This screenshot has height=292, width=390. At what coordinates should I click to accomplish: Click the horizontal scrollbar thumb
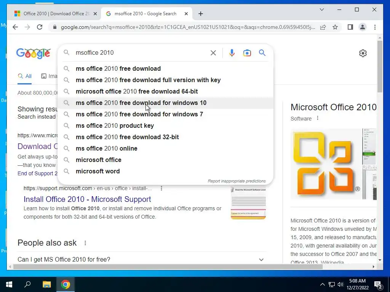click(x=168, y=267)
